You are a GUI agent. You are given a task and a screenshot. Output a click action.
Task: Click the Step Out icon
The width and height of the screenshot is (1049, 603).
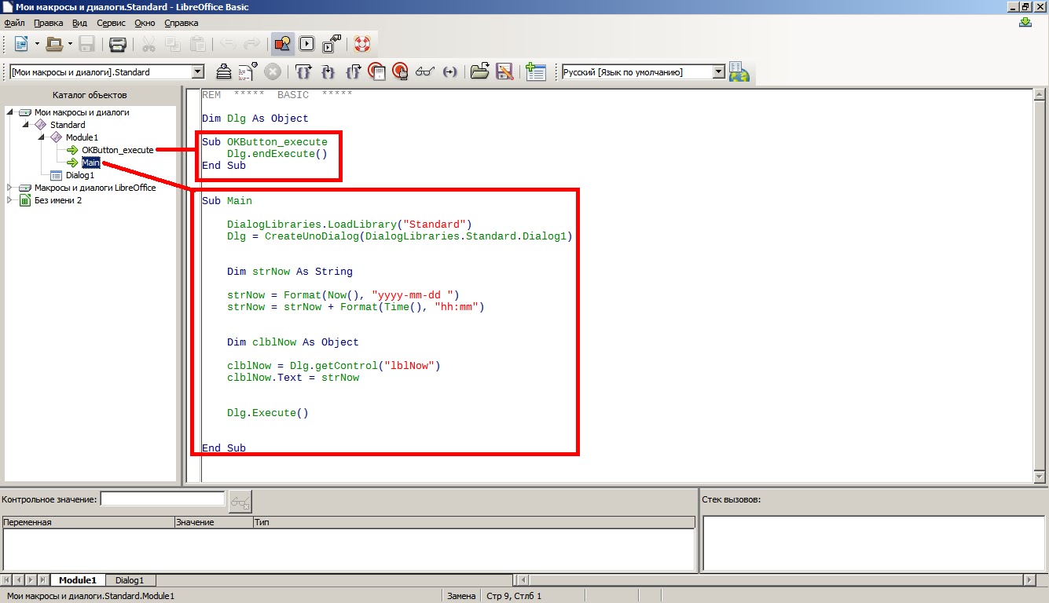pyautogui.click(x=354, y=71)
